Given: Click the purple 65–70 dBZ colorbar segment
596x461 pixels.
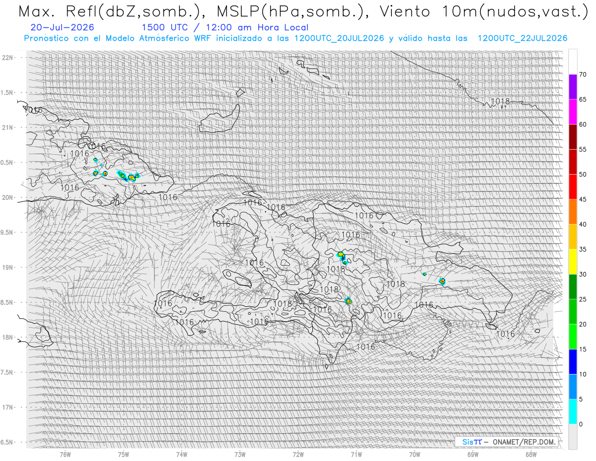Looking at the screenshot, I should pos(573,87).
